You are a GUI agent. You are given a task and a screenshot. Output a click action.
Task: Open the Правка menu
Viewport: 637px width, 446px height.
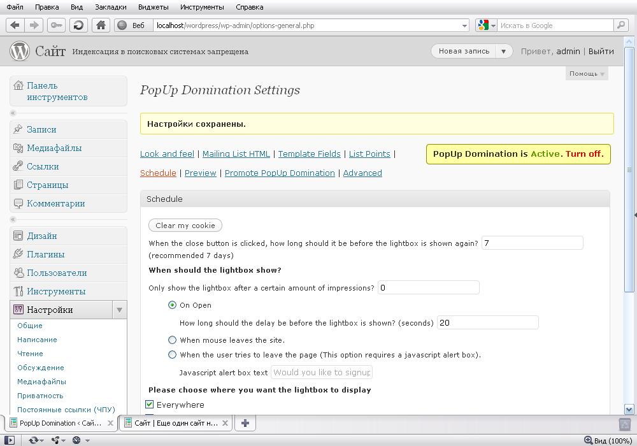47,7
